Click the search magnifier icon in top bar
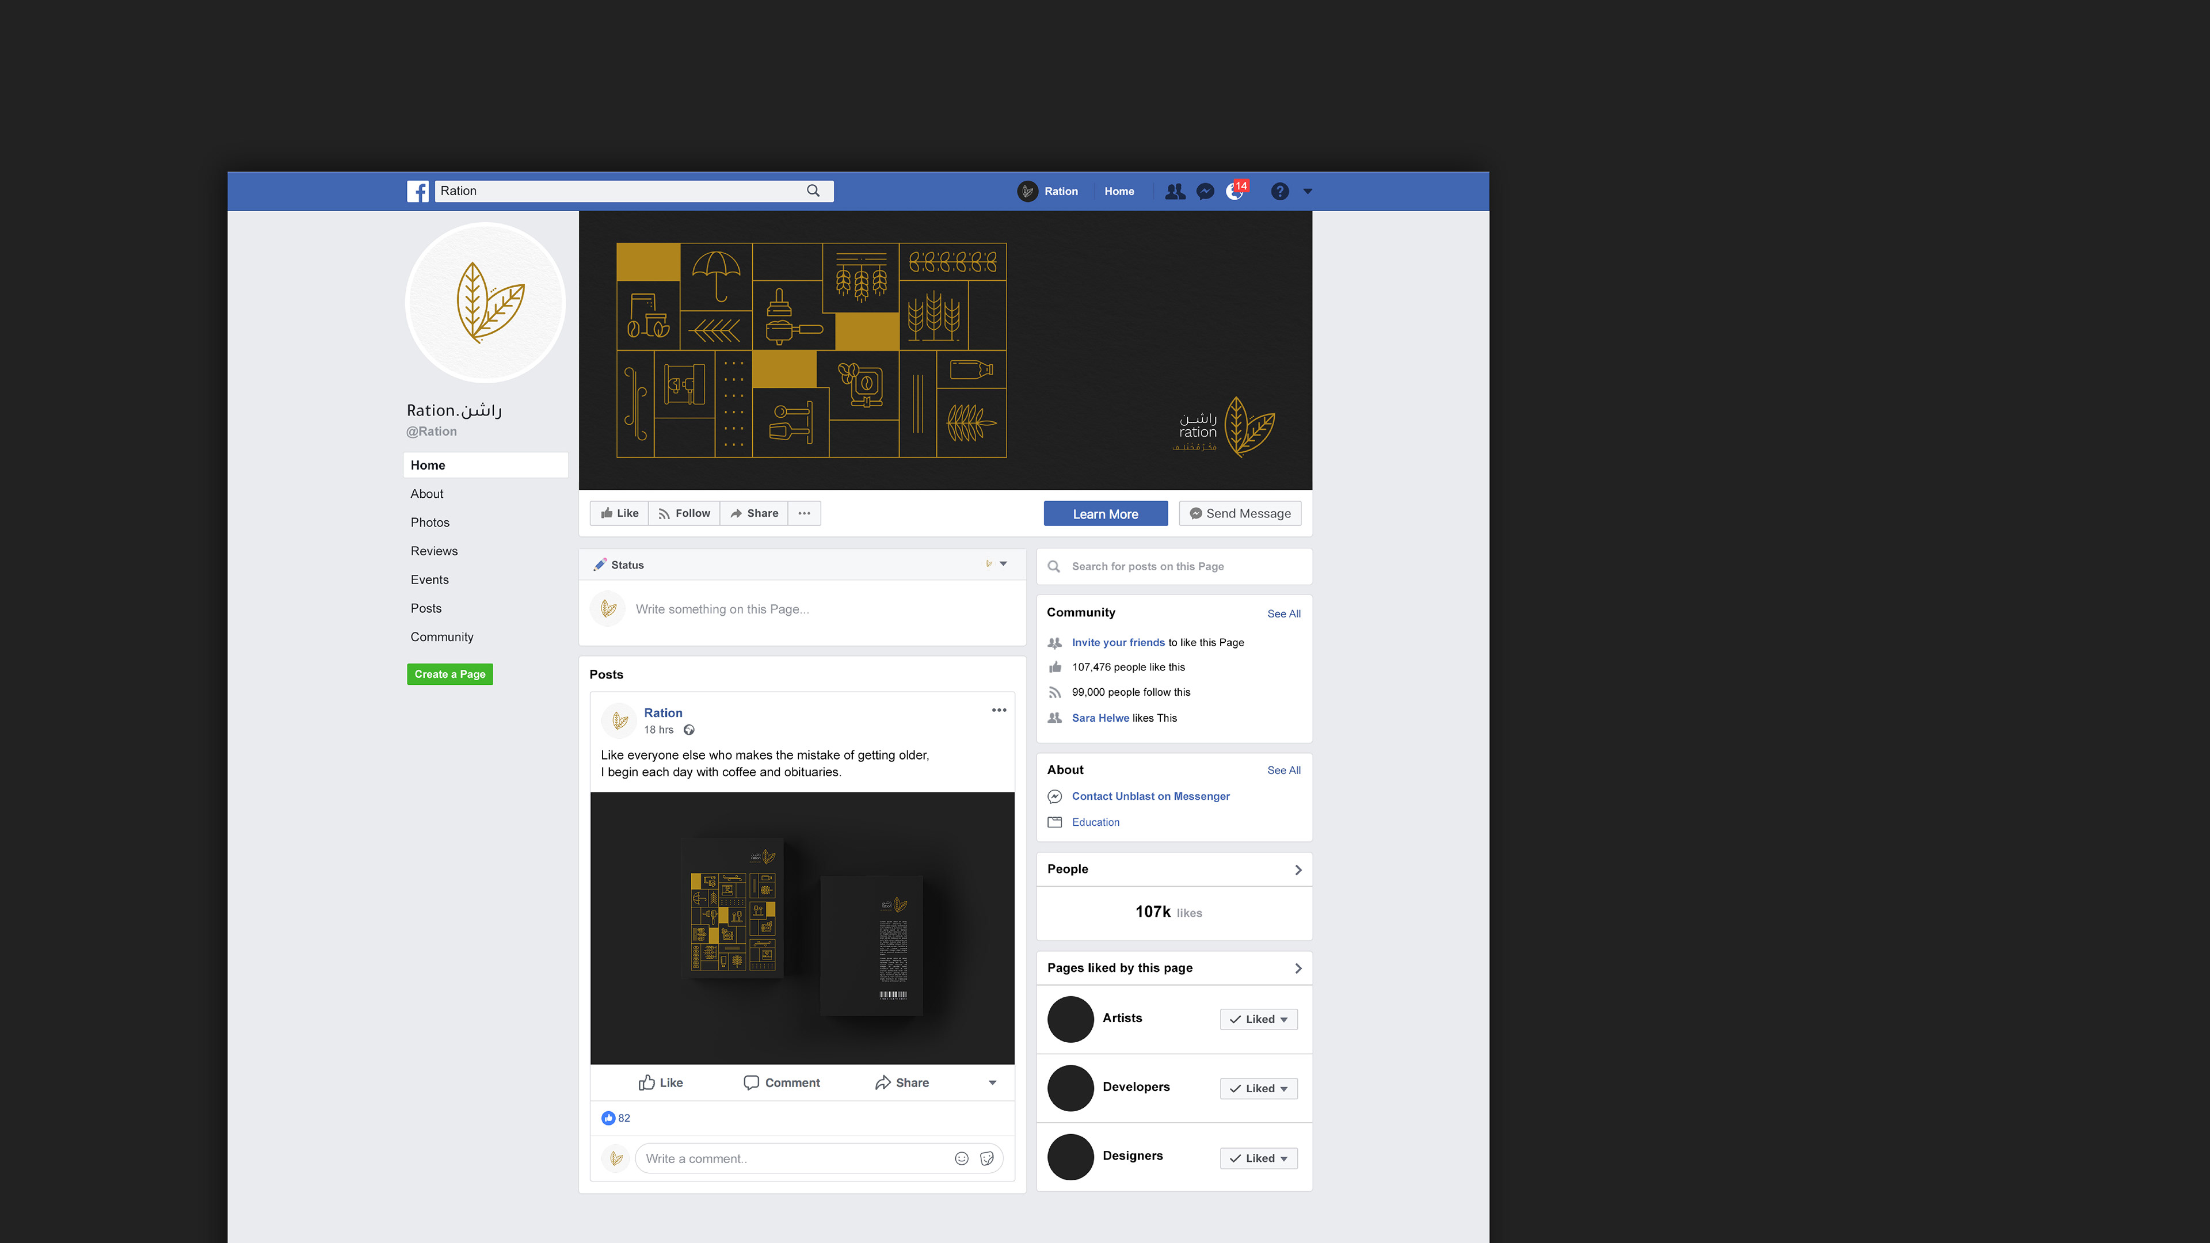The height and width of the screenshot is (1243, 2210). [813, 190]
